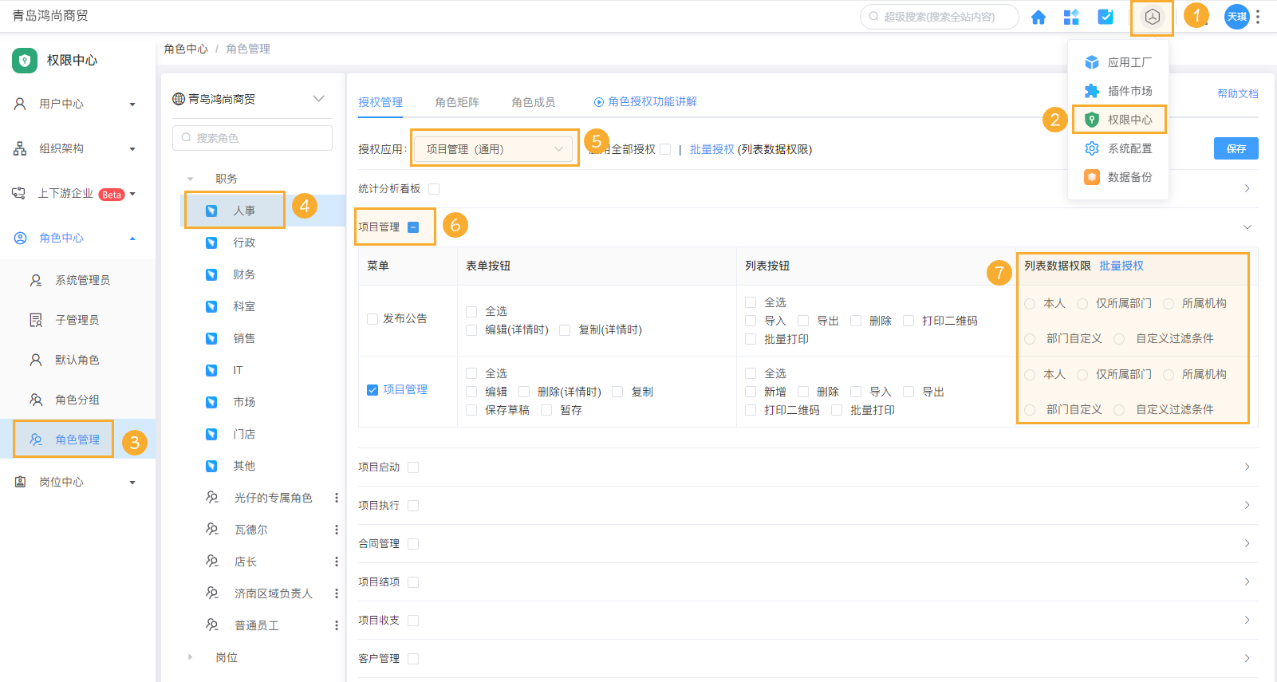1277x682 pixels.
Task: Click the 系统配置 gear icon
Action: pyautogui.click(x=1092, y=148)
